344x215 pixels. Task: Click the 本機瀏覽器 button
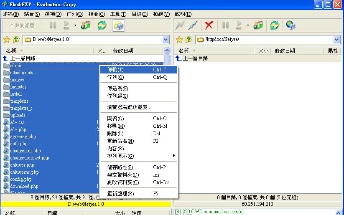point(22,25)
